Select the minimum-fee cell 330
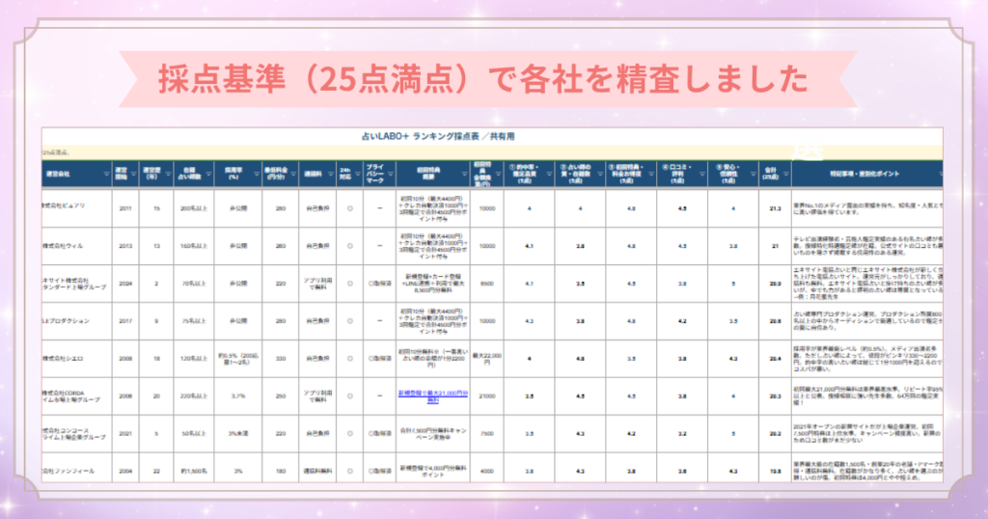This screenshot has width=988, height=519. [x=281, y=359]
